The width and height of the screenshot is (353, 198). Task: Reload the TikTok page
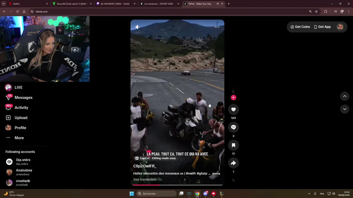(17, 12)
